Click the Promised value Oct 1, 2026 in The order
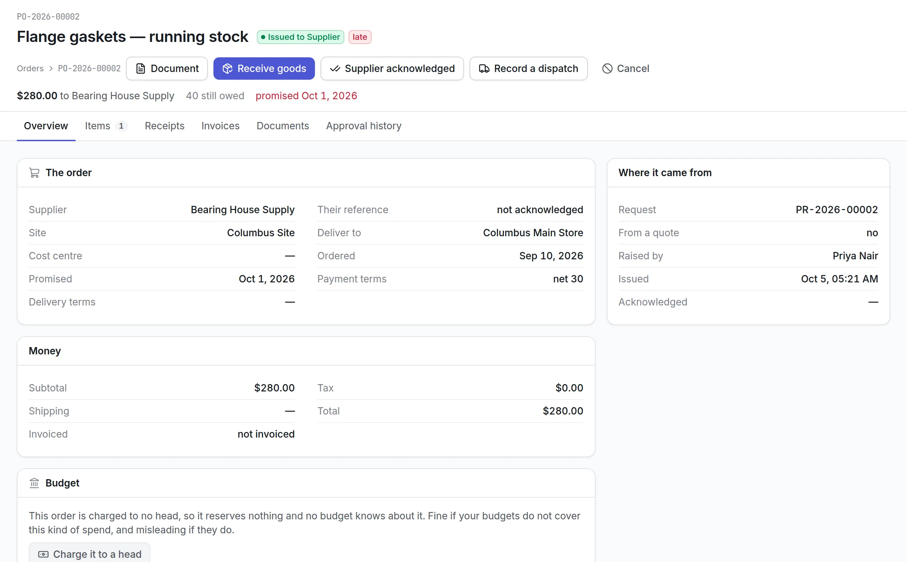This screenshot has height=562, width=907. click(x=267, y=279)
